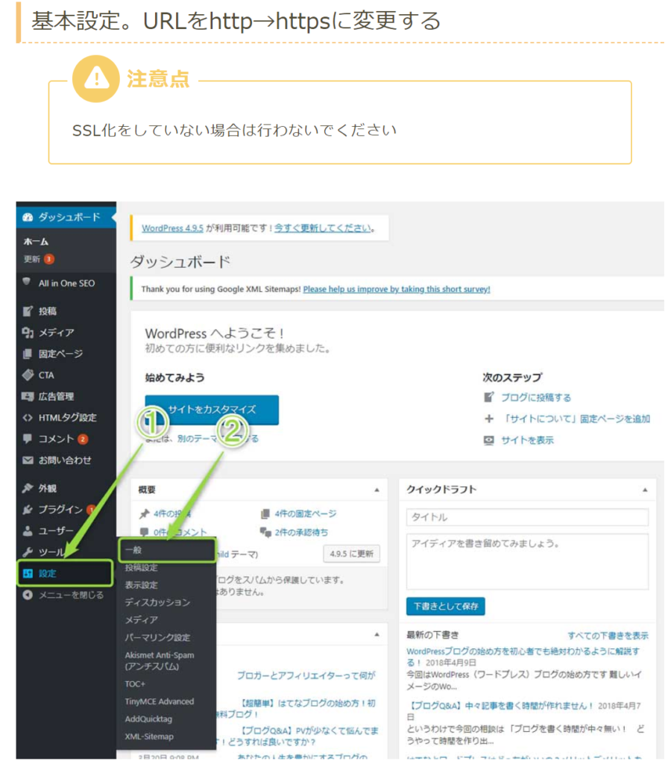
Task: Click the comments icon beside 2件の承認待ち
Action: click(265, 532)
